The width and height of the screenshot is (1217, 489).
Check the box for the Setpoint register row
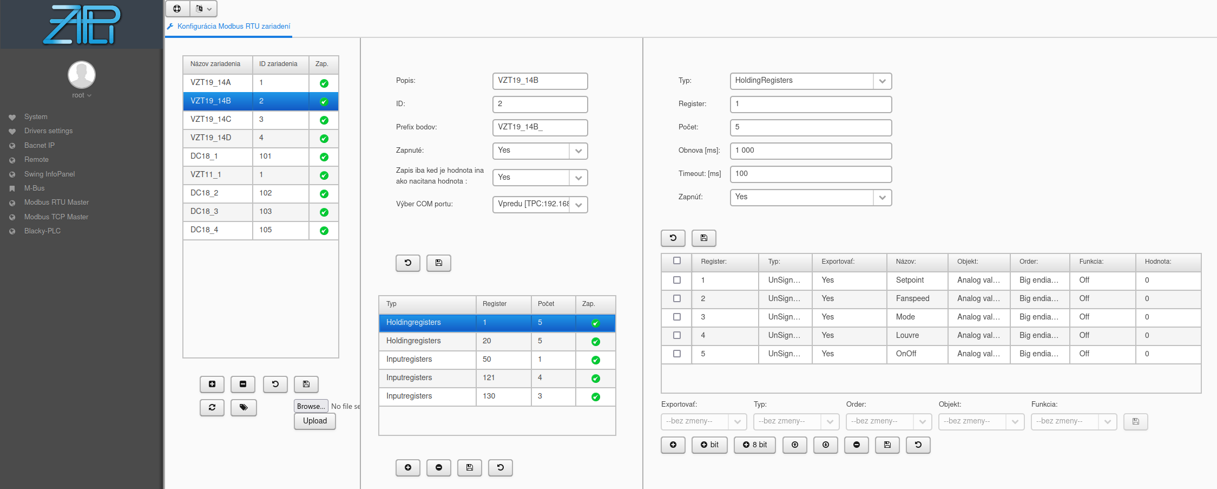pos(676,280)
